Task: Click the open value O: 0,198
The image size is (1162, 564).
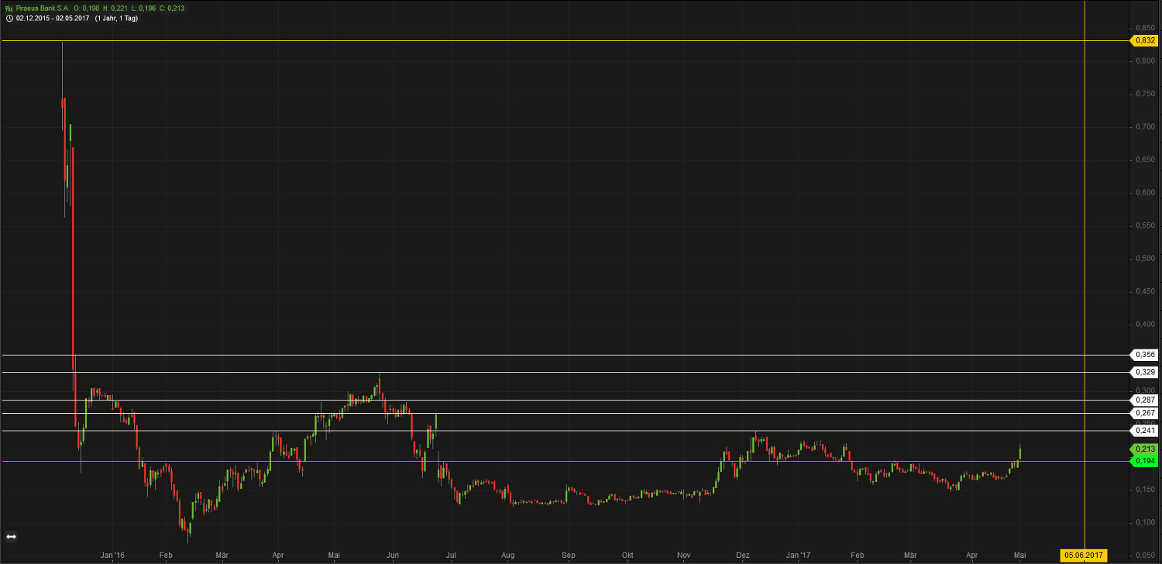Action: (x=88, y=9)
